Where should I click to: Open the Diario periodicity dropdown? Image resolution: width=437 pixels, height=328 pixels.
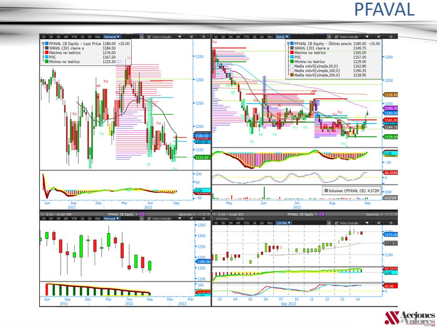282,37
